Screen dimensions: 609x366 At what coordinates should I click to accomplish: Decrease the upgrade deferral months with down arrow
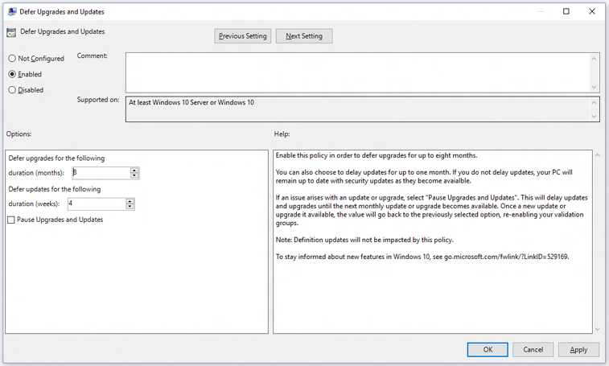click(x=134, y=176)
